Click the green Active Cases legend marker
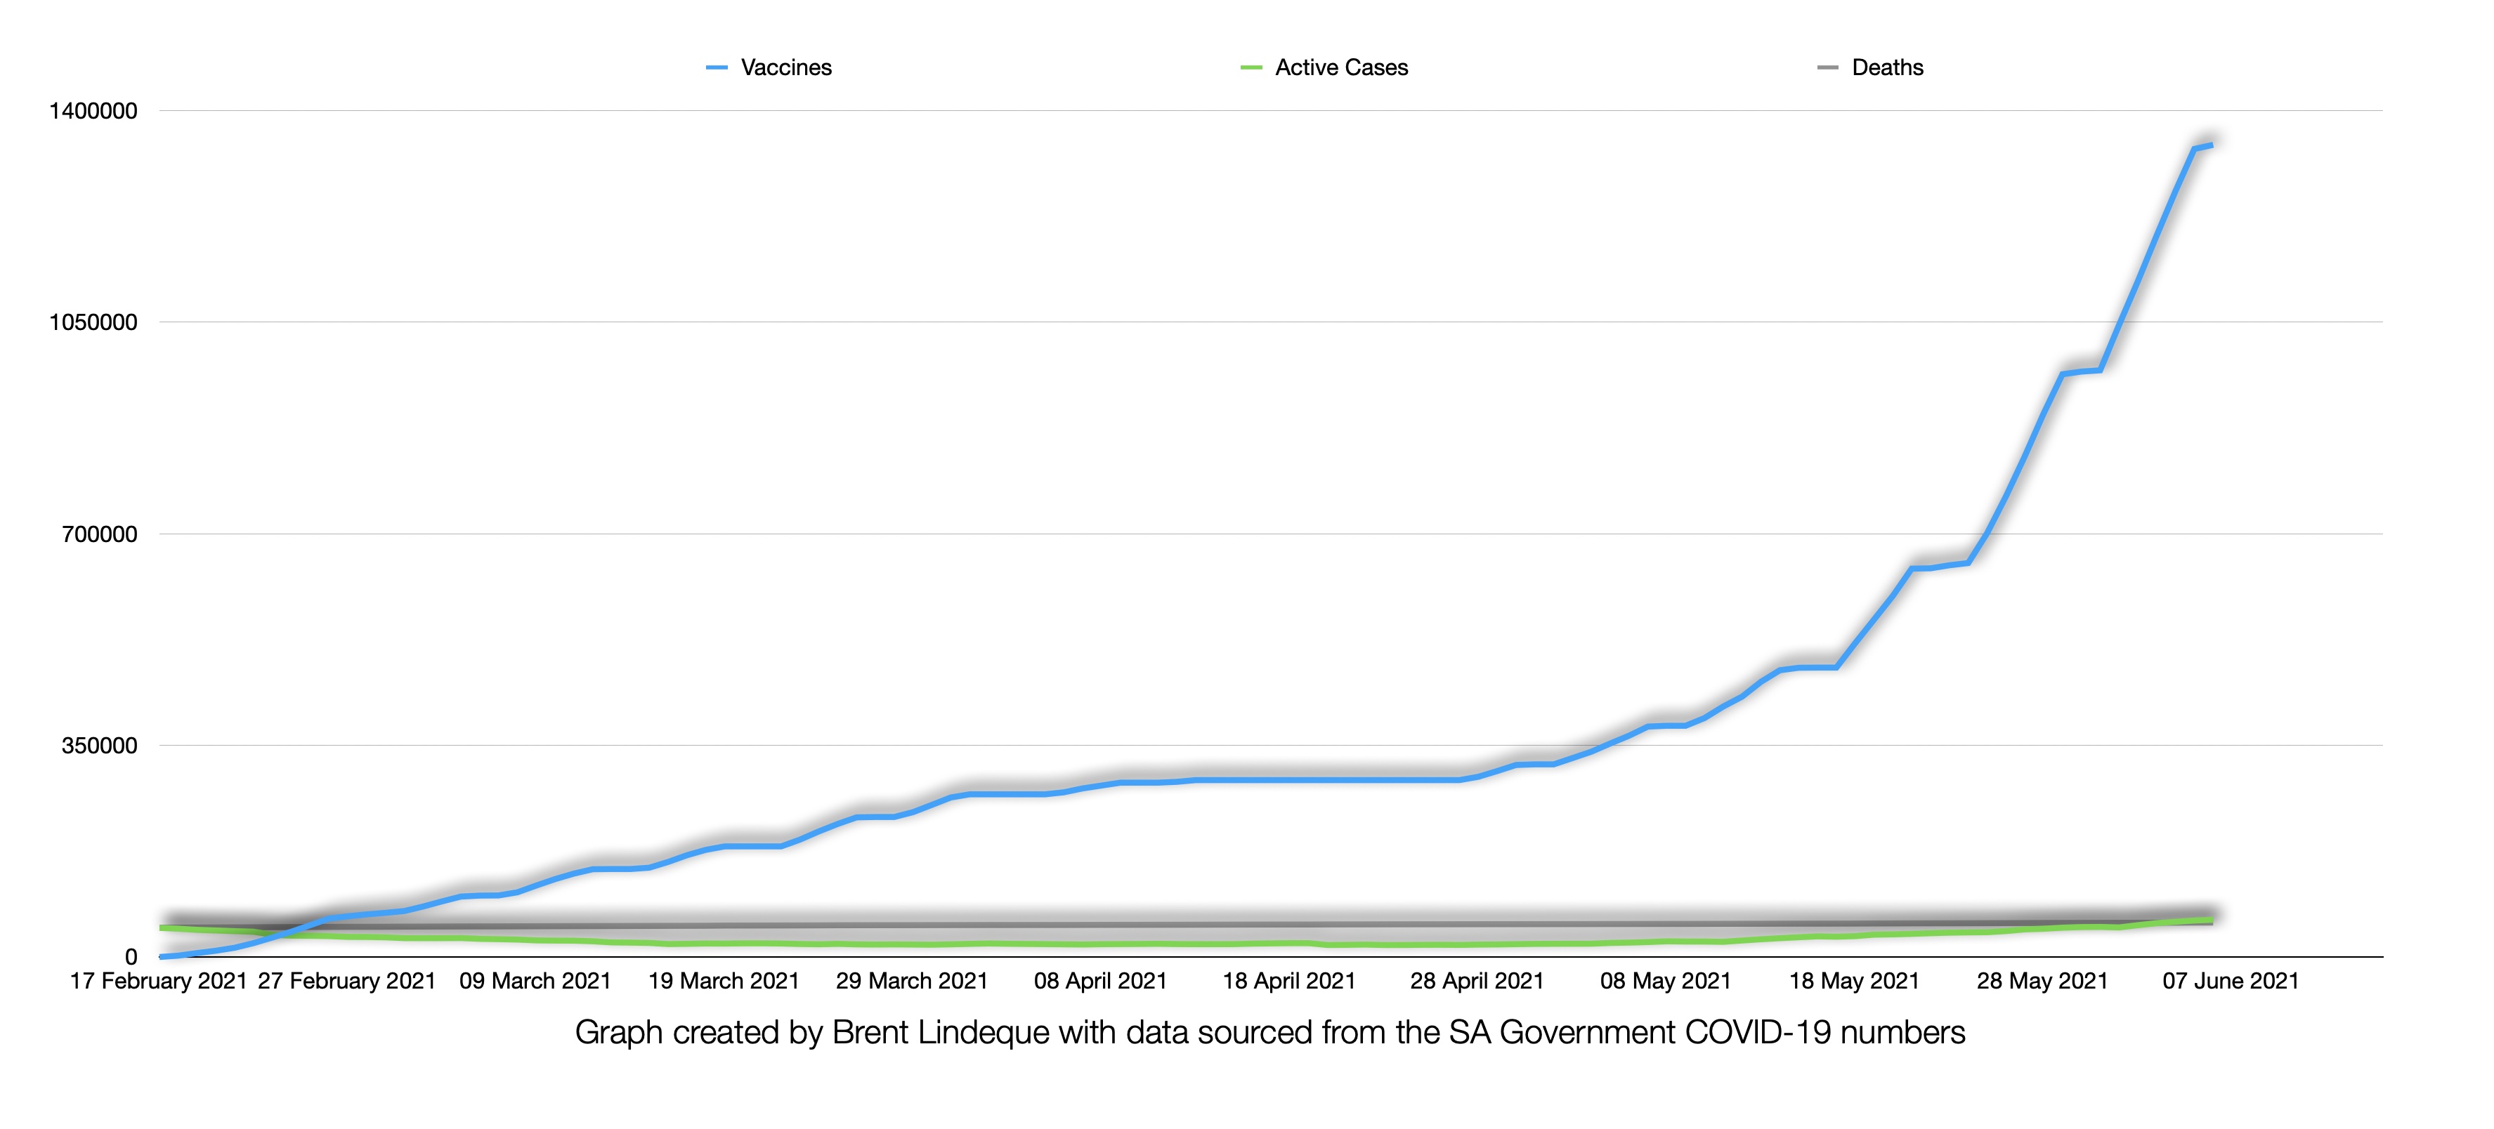This screenshot has height=1129, width=2494. [1252, 67]
